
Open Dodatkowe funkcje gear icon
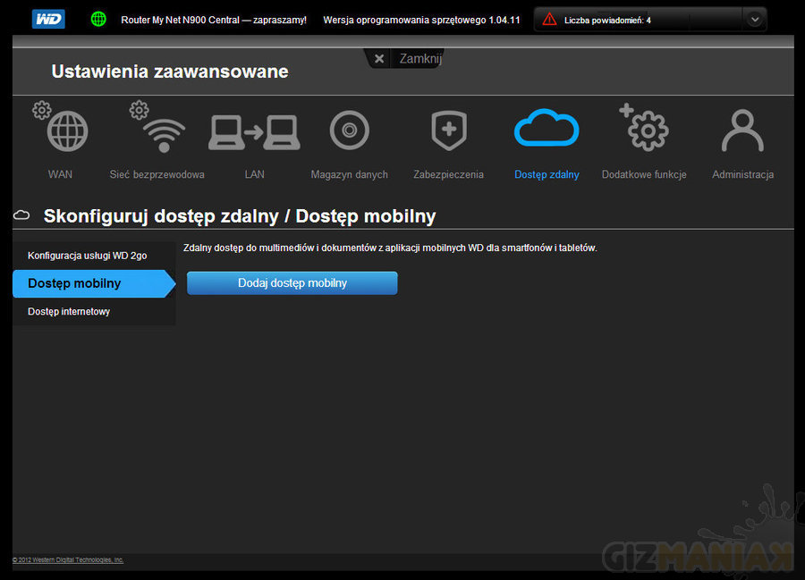coord(645,131)
